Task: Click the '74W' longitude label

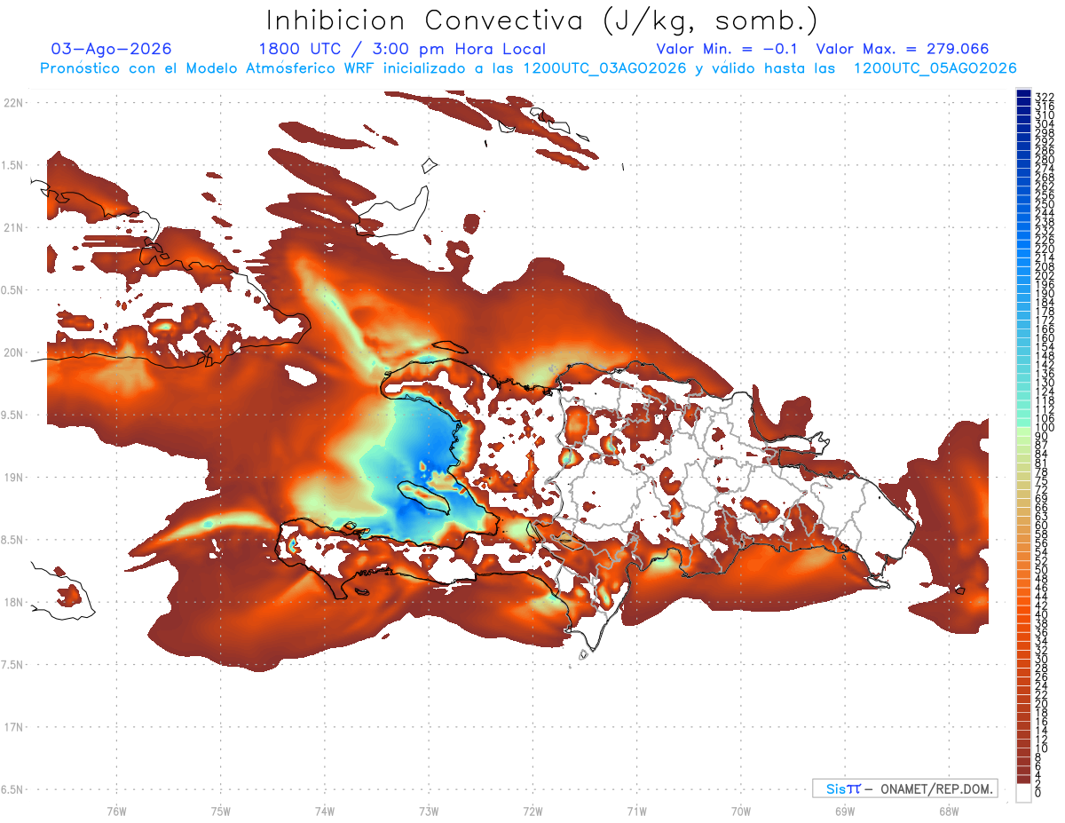Action: pyautogui.click(x=324, y=811)
